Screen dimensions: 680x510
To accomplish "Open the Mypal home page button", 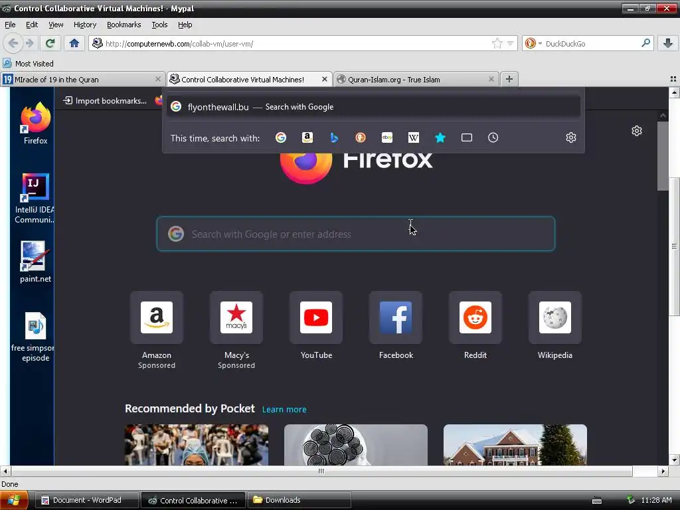I will click(x=74, y=43).
